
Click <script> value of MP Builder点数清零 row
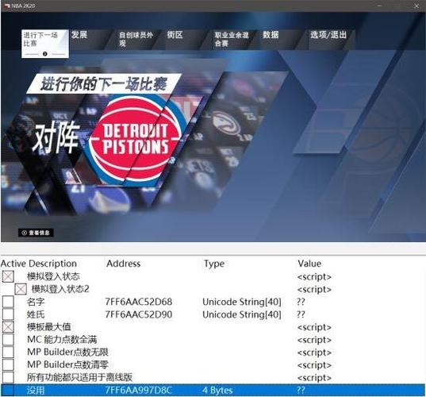pyautogui.click(x=314, y=365)
